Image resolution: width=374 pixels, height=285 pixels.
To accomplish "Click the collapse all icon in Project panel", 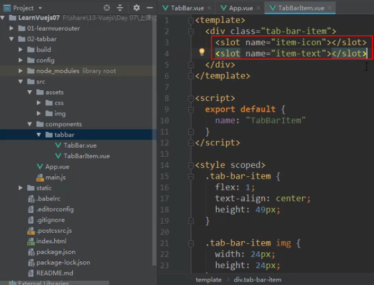I will pos(120,8).
